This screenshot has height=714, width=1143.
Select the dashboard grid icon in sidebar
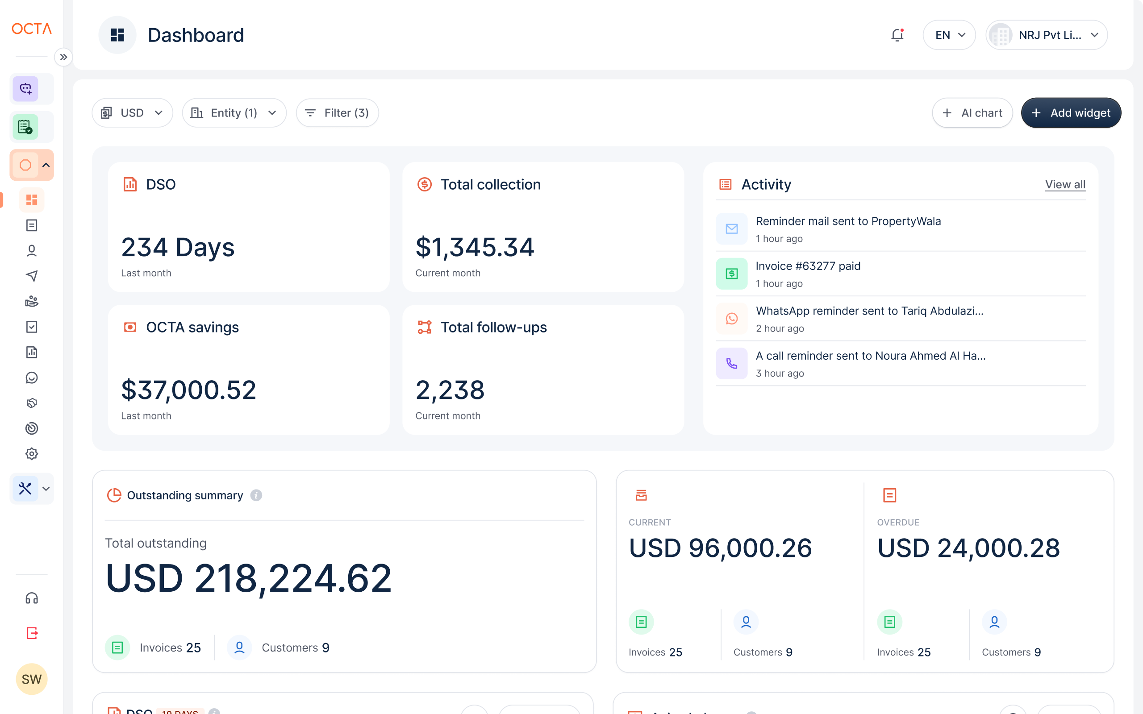(32, 200)
